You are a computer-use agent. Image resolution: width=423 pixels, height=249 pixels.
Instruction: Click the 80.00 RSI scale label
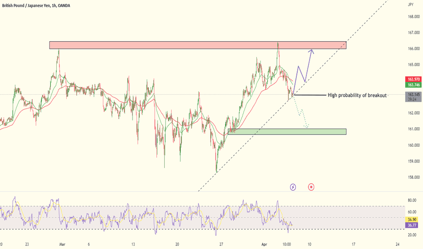pos(412,201)
